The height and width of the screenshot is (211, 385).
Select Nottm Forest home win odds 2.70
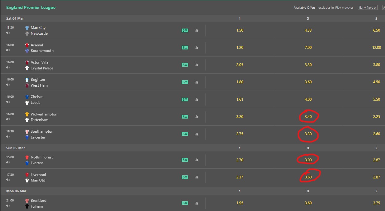click(x=240, y=160)
